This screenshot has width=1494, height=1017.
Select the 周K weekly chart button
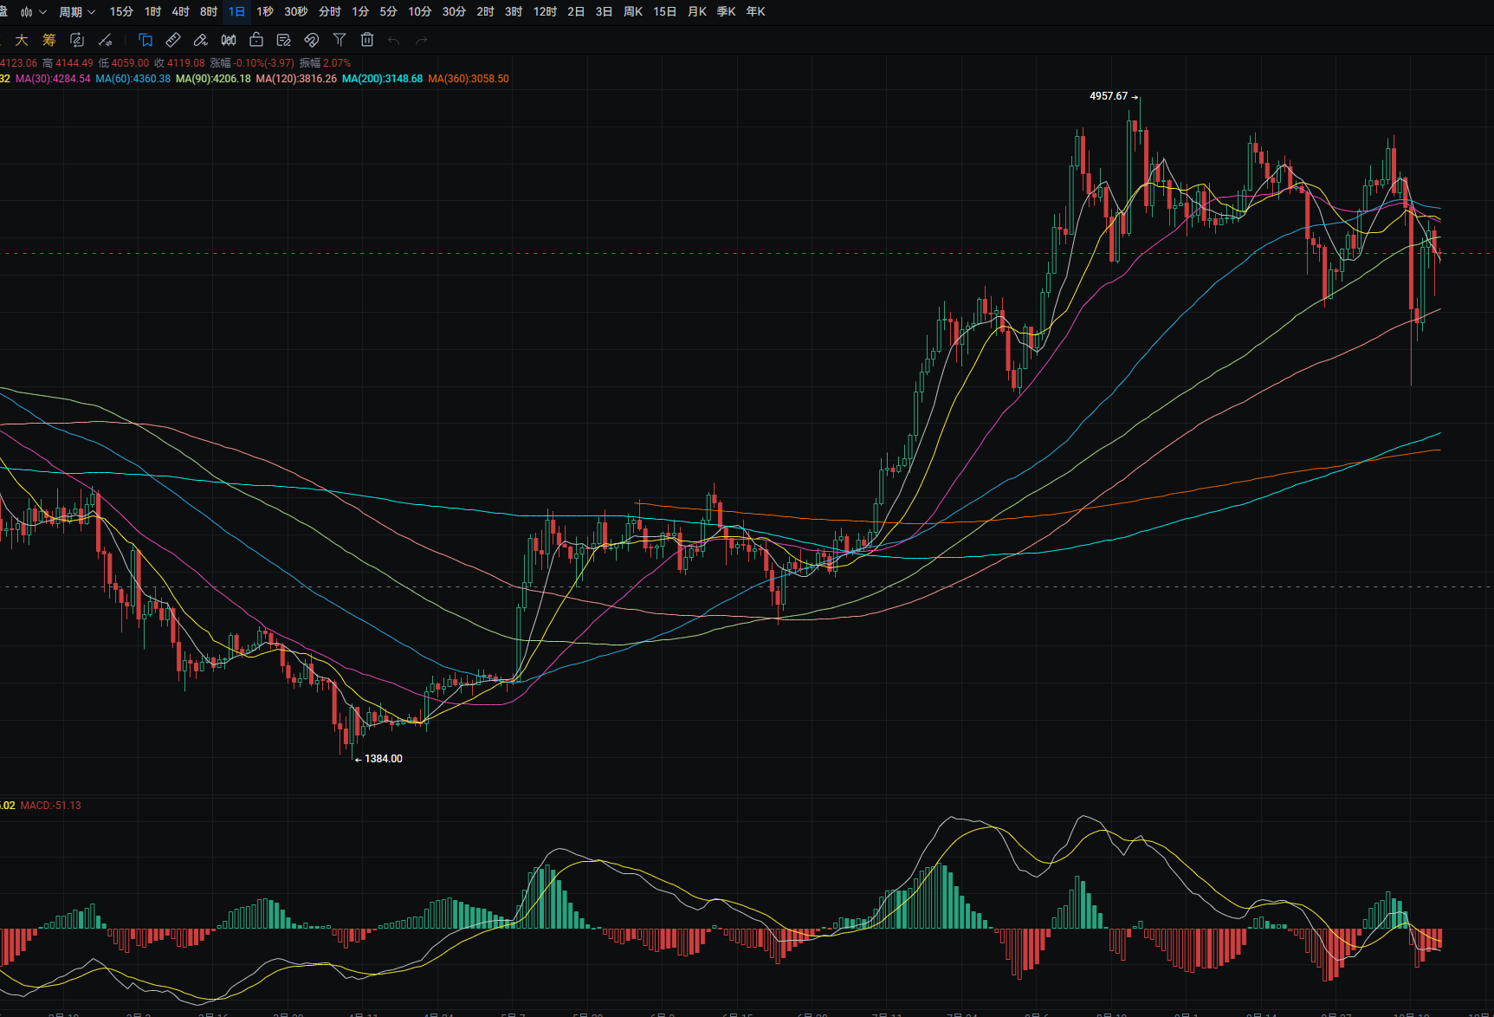point(632,12)
